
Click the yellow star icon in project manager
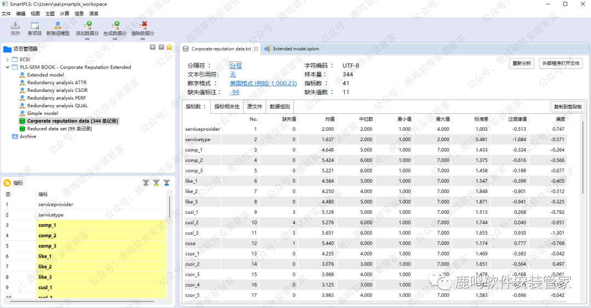[170, 48]
